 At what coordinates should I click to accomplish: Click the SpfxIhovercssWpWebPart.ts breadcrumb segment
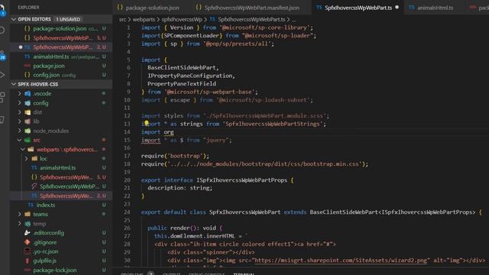pos(251,19)
